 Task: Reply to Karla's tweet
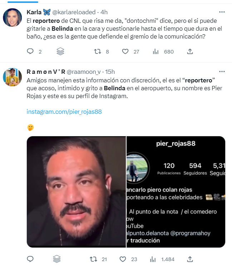click(x=30, y=51)
